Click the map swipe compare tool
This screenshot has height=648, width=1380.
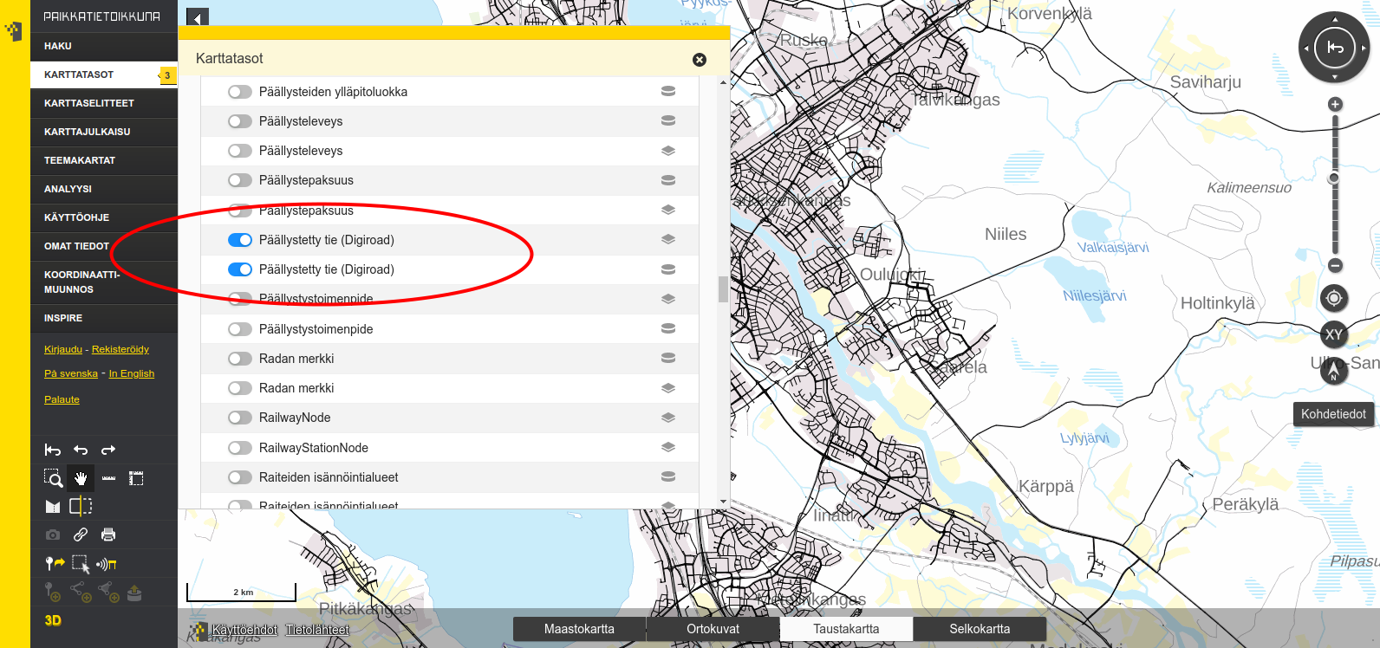click(x=81, y=506)
